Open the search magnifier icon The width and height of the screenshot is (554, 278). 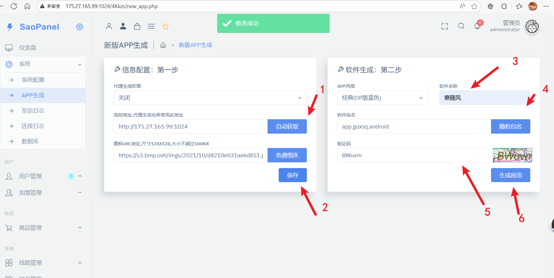coord(461,26)
